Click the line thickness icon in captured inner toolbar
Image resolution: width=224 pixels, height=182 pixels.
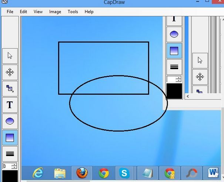(174, 67)
